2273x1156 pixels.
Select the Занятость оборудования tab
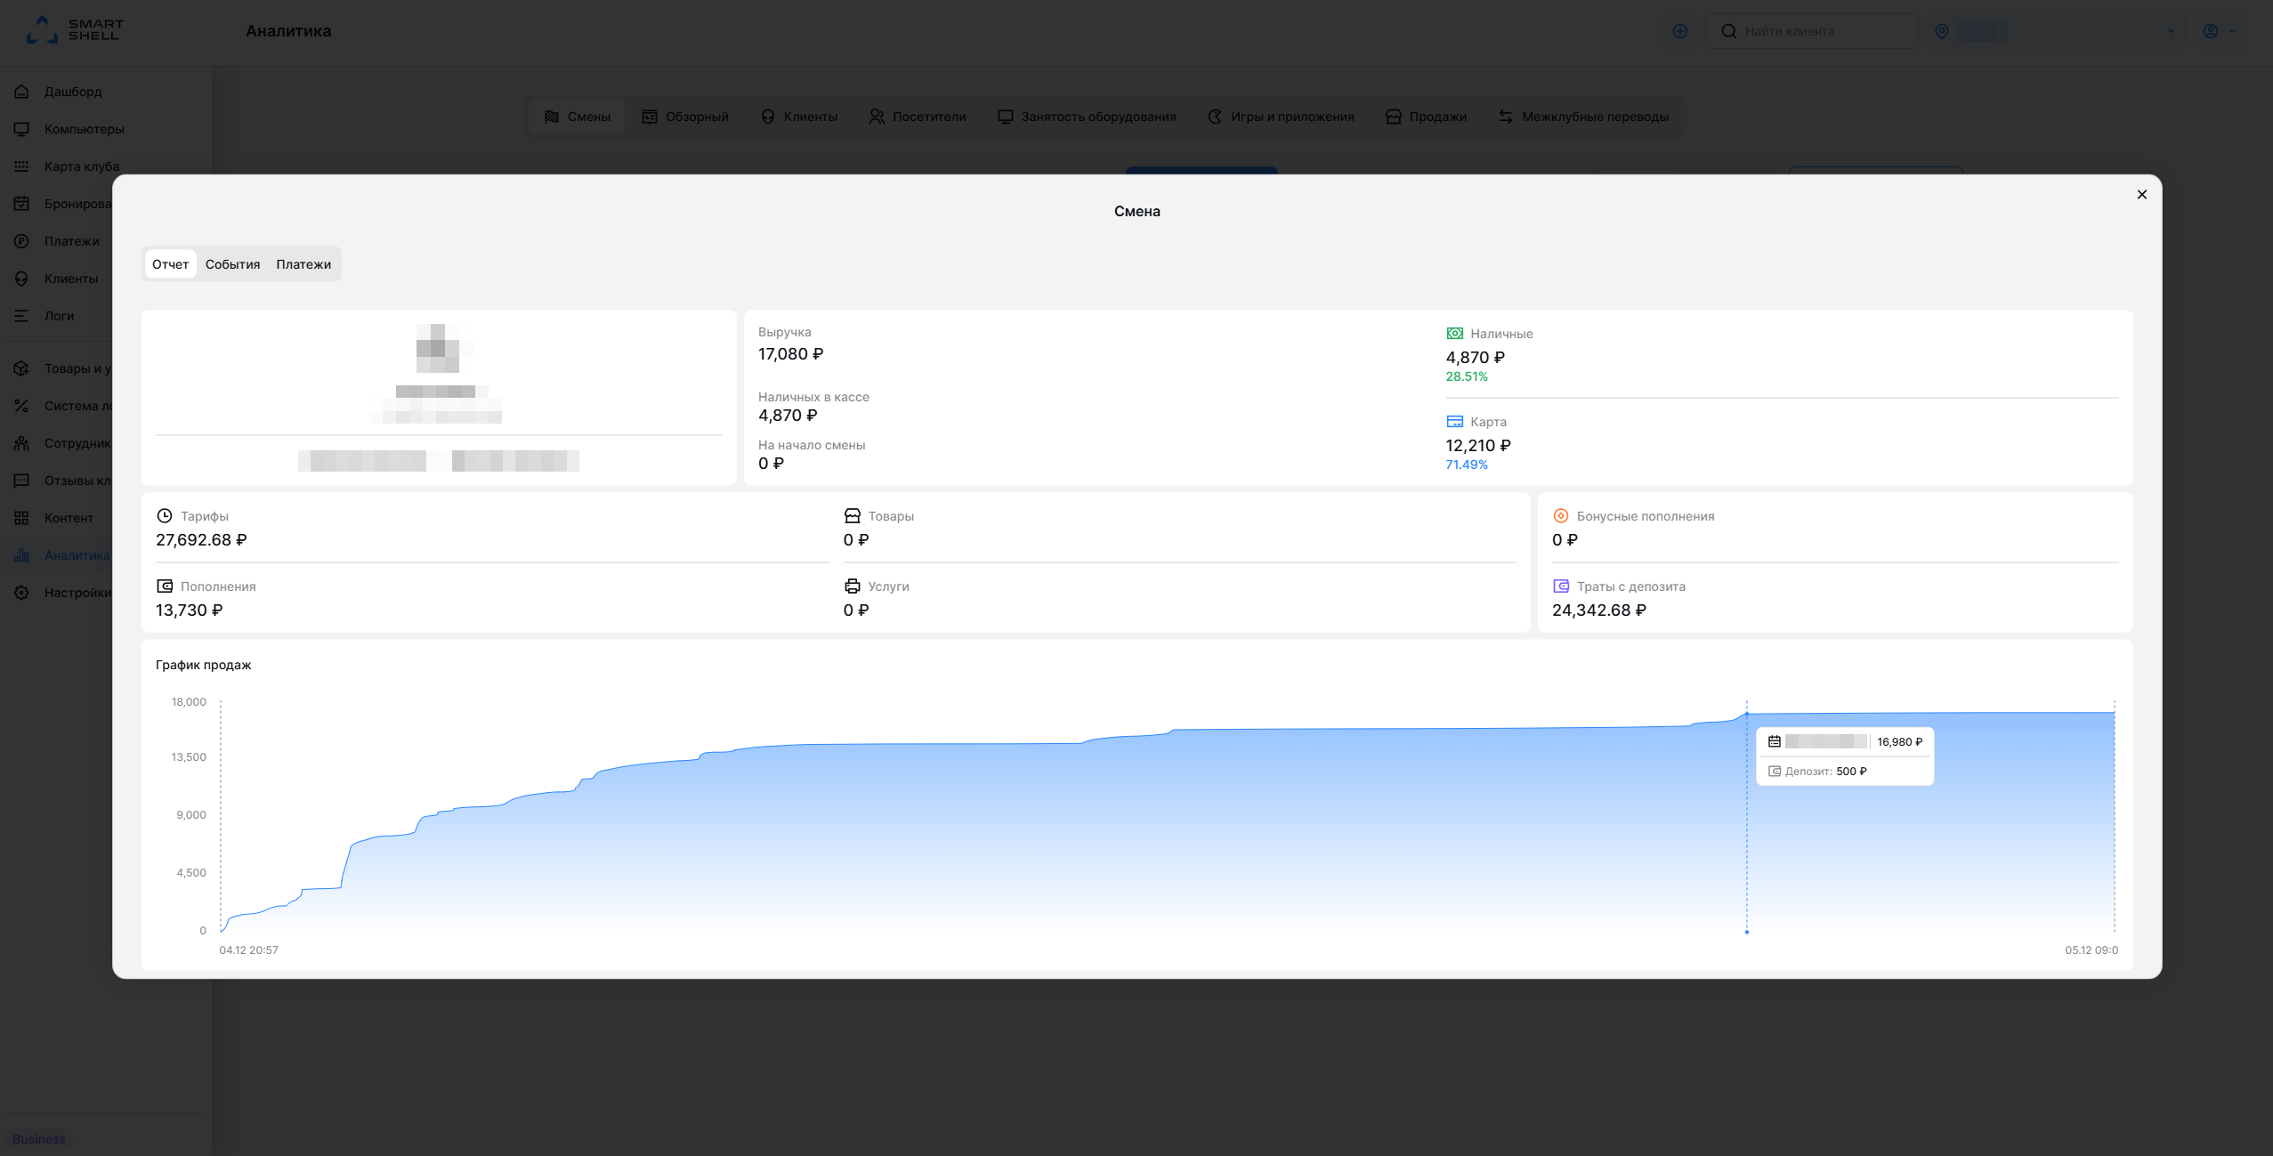click(x=1087, y=117)
